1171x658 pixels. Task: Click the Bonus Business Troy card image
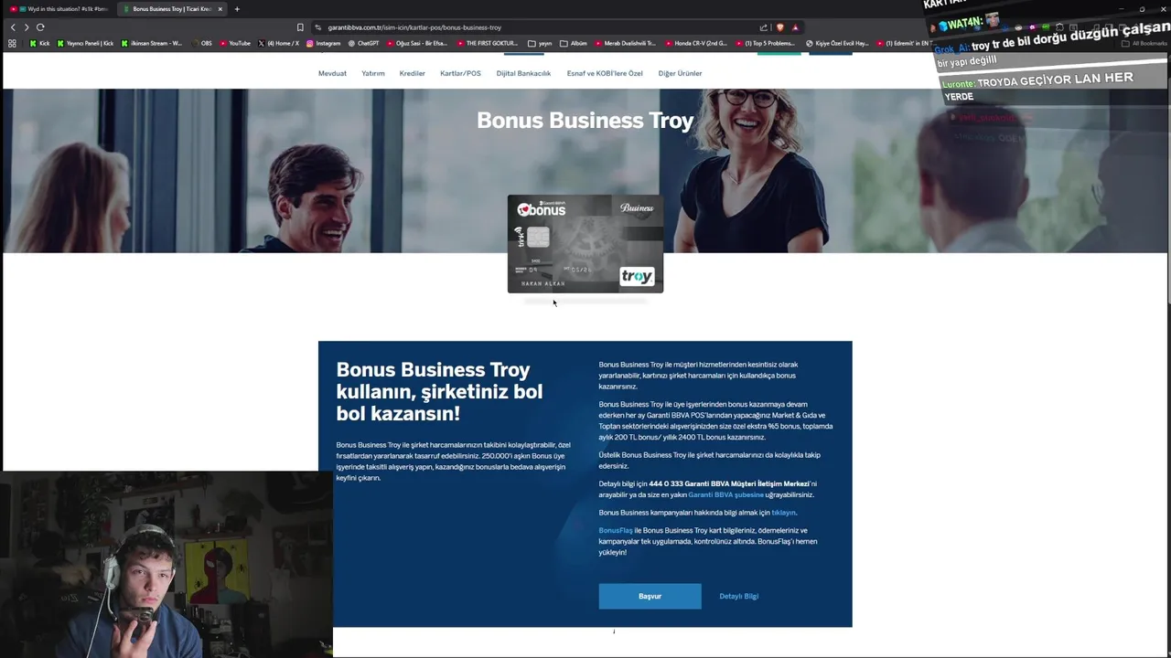(x=585, y=243)
